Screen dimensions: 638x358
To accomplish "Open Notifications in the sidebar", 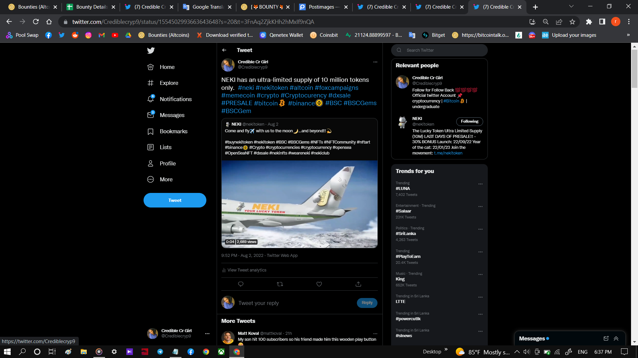I will click(175, 99).
